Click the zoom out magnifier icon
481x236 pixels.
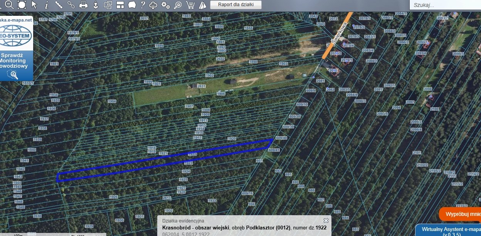point(9,5)
